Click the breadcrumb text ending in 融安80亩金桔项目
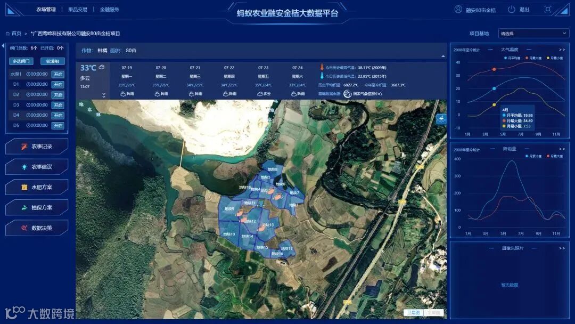 [75, 34]
